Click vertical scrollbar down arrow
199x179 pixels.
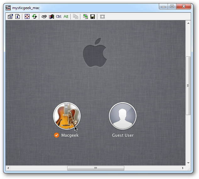[188, 163]
